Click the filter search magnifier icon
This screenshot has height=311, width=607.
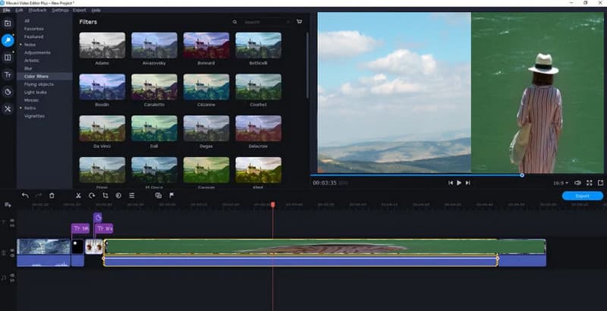tap(234, 22)
